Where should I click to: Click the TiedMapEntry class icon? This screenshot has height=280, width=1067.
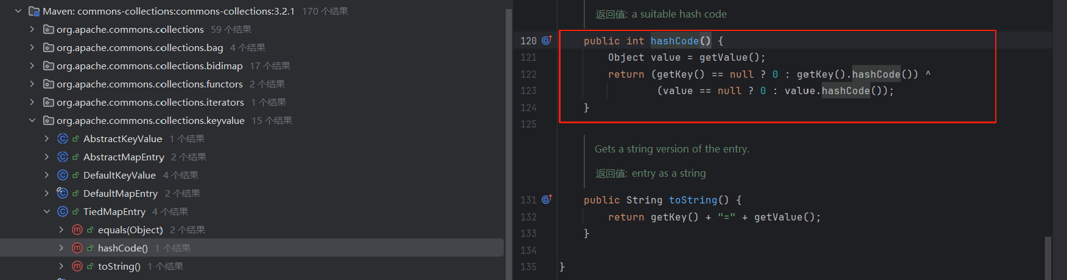(x=62, y=211)
